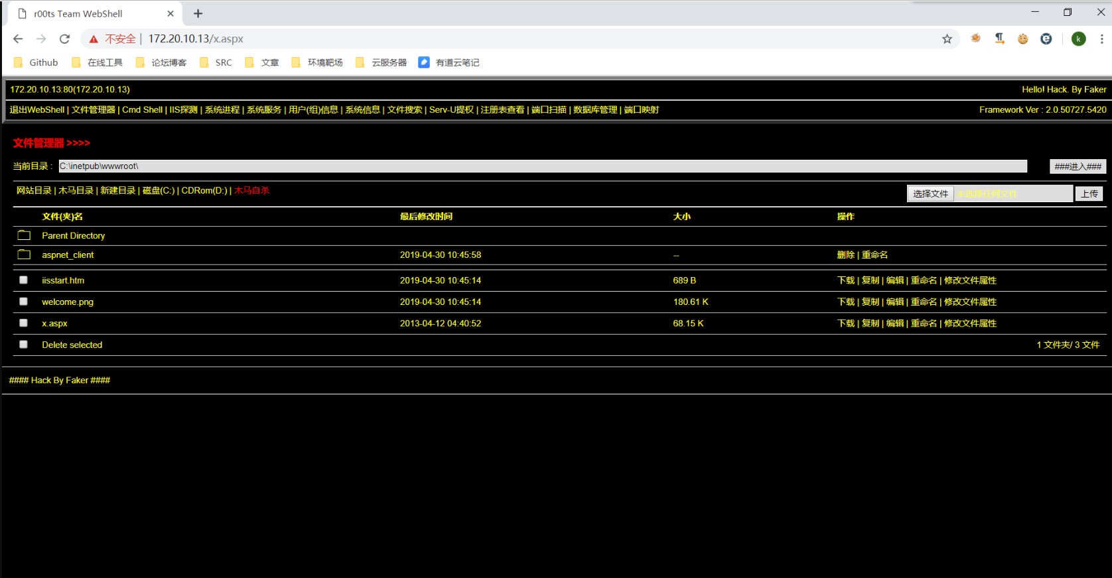Click the browser back arrow
The width and height of the screenshot is (1112, 578).
[x=18, y=39]
